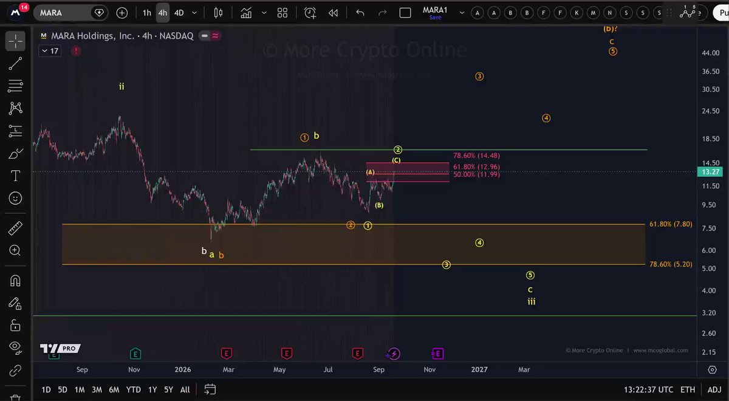Activate the zoom in tool
The height and width of the screenshot is (401, 729).
(15, 250)
